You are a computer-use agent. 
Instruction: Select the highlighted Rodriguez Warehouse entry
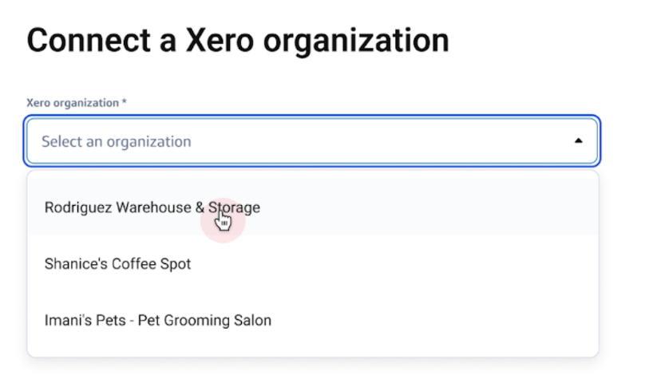tap(152, 207)
